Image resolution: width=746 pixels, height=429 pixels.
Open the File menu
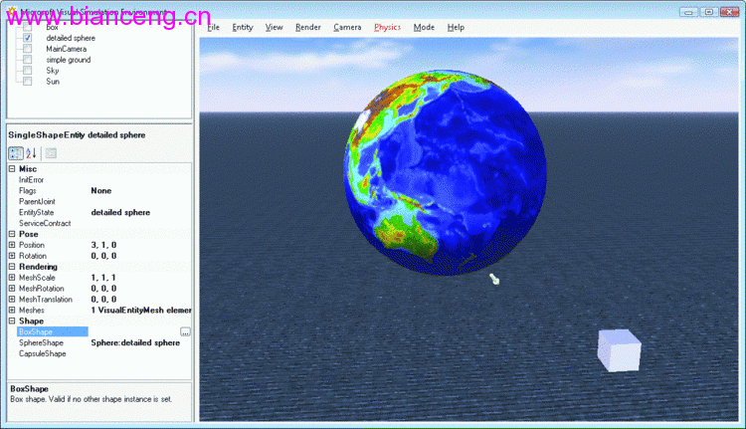pos(213,27)
